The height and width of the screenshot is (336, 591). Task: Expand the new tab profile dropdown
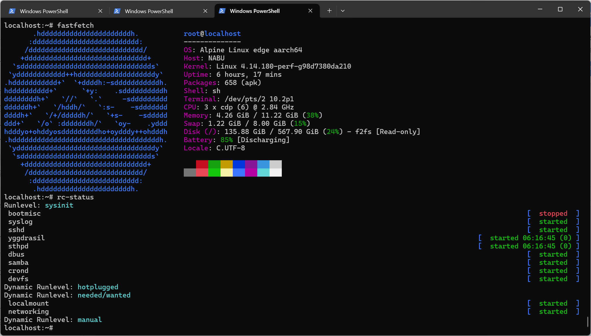343,11
